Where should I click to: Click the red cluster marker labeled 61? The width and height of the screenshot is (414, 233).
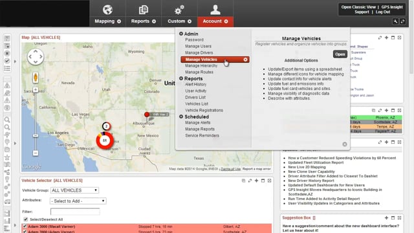tap(105, 140)
